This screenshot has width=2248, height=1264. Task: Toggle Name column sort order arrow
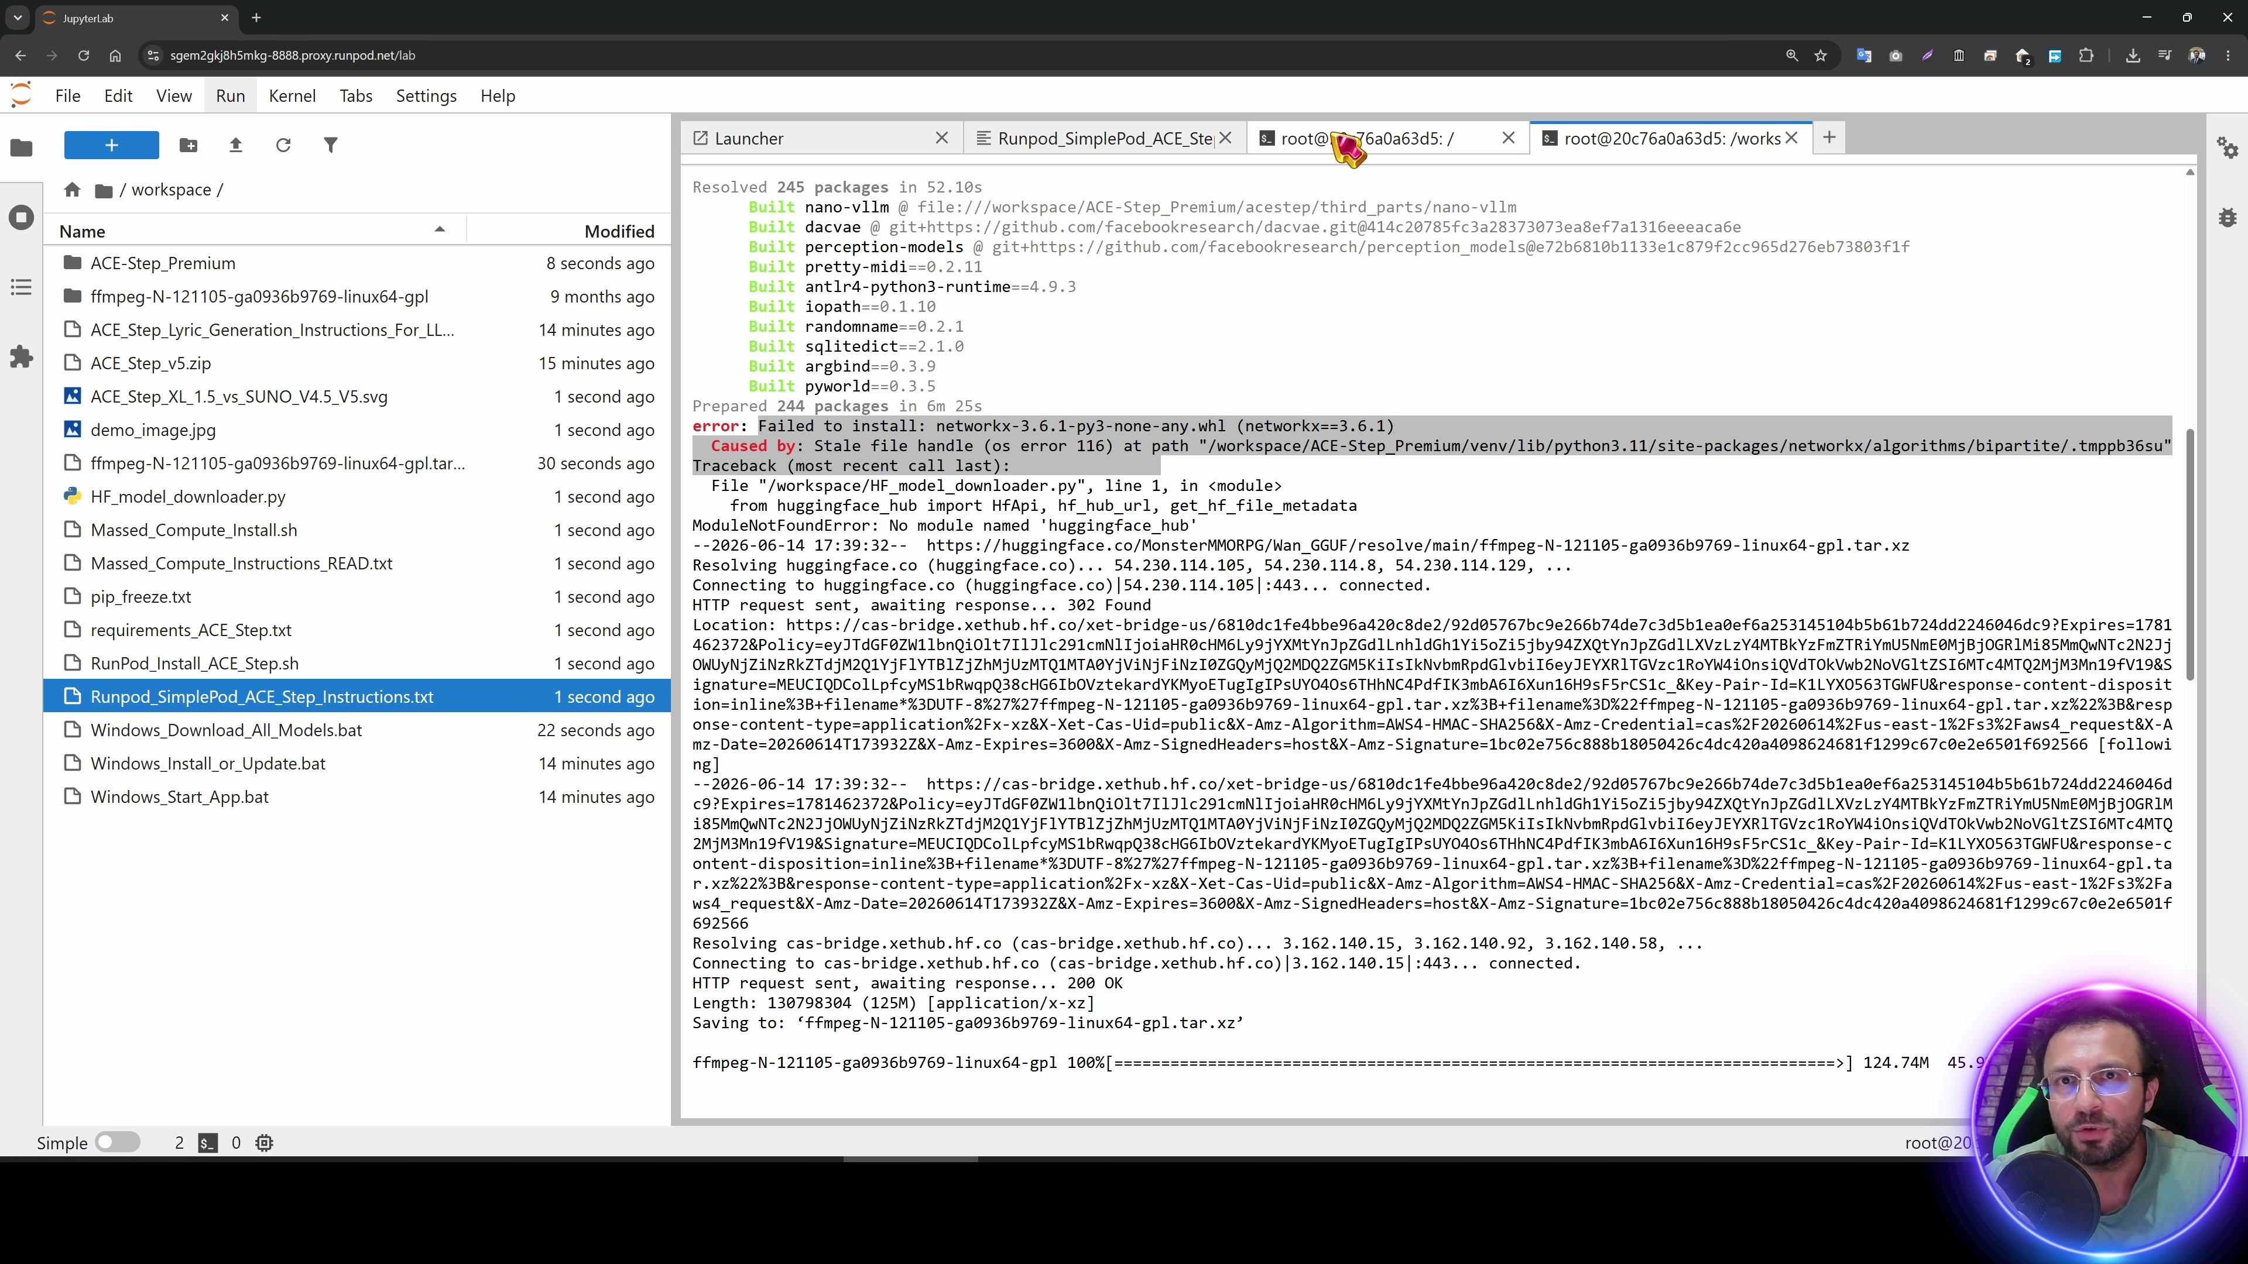[440, 231]
